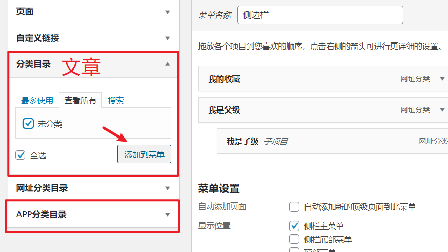The width and height of the screenshot is (448, 252).
Task: Expand 我的收藏 menu item settings arrow
Action: (442, 79)
